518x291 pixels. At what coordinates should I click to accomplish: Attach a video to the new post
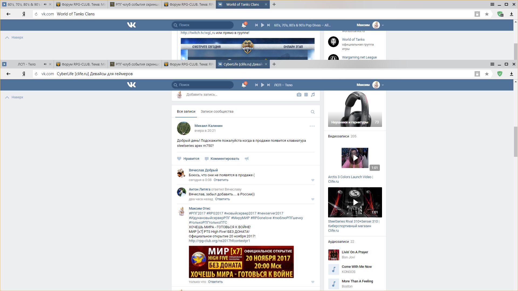pyautogui.click(x=306, y=95)
